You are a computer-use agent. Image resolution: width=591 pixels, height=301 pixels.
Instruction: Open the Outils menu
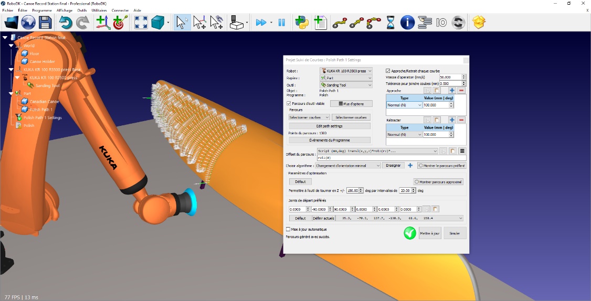pyautogui.click(x=82, y=10)
